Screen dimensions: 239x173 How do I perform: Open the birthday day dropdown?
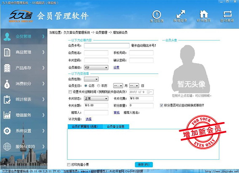tap(134, 86)
